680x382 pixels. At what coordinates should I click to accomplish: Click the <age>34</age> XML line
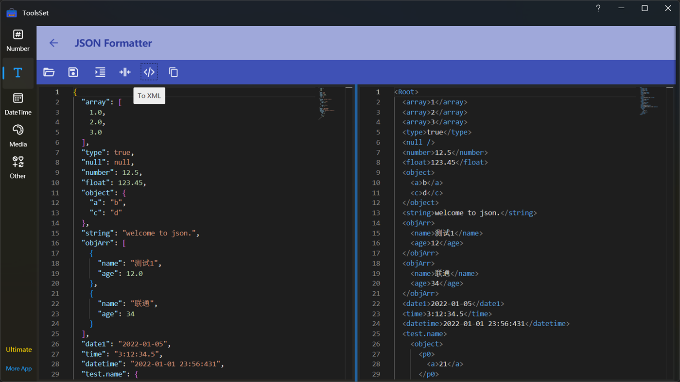point(437,283)
